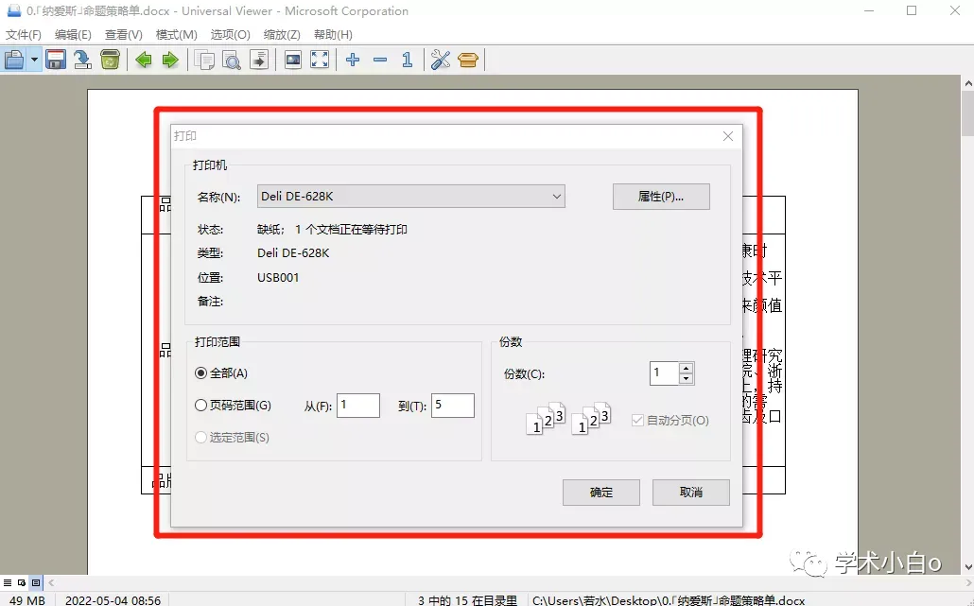Open the printer name dropdown Deli DE-628K
The image size is (974, 606).
(411, 197)
